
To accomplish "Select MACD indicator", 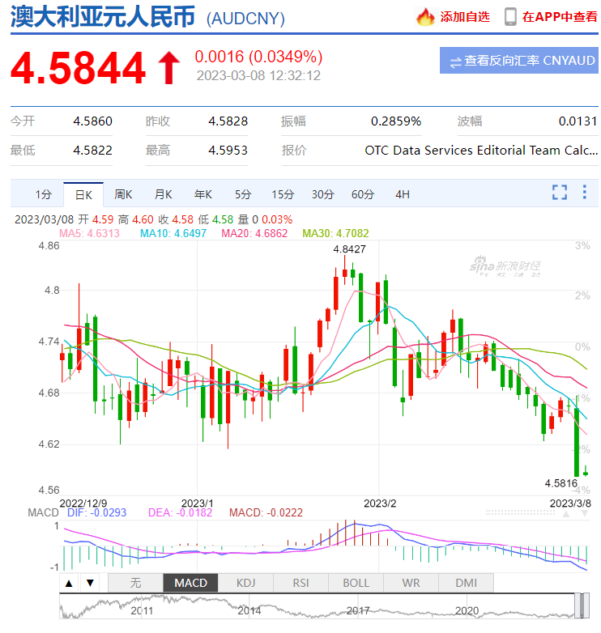I will [x=190, y=583].
